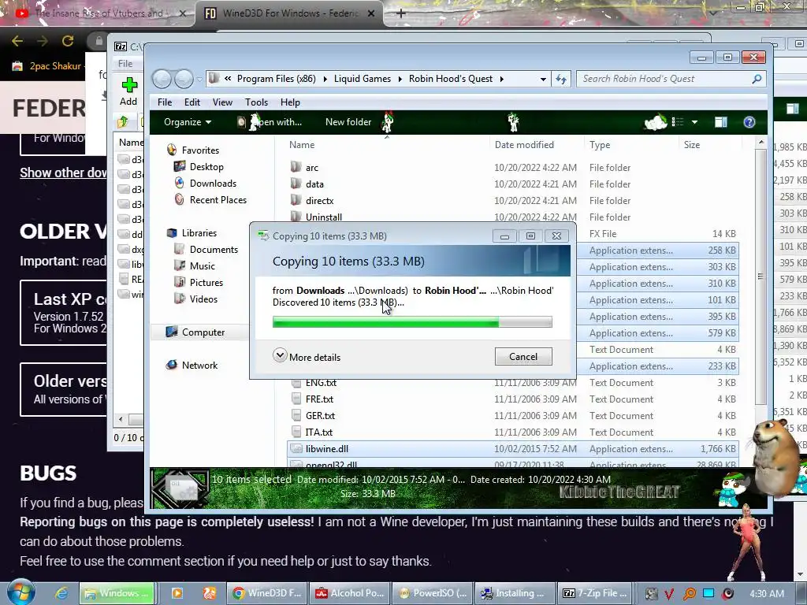The height and width of the screenshot is (605, 807).
Task: Cancel the file copy operation
Action: (523, 357)
